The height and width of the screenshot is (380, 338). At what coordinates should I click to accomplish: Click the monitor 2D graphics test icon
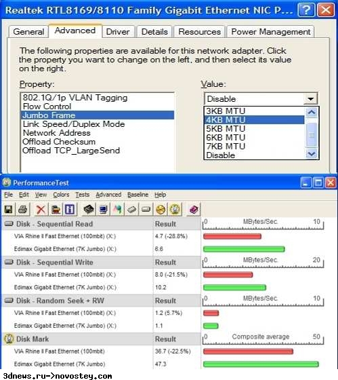pos(104,210)
